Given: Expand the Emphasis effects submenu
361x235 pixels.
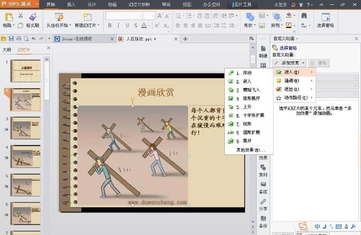Looking at the screenshot, I should point(295,81).
